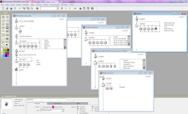The width and height of the screenshot is (188, 114).
Task: Select the Framework icon in Icons palette
Action: pyautogui.click(x=3, y=35)
